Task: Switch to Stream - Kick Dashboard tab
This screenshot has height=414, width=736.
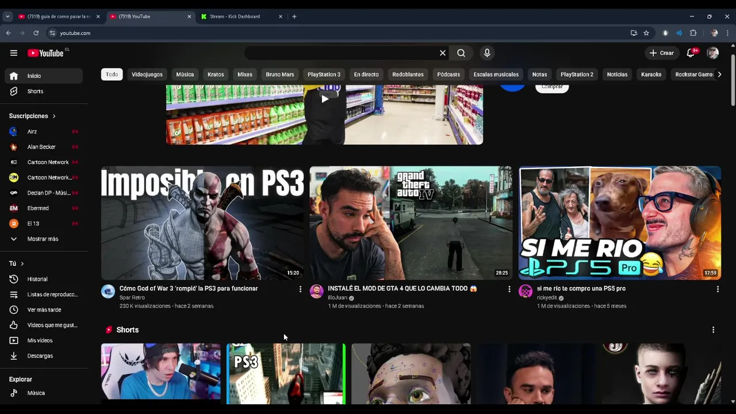Action: pos(236,17)
